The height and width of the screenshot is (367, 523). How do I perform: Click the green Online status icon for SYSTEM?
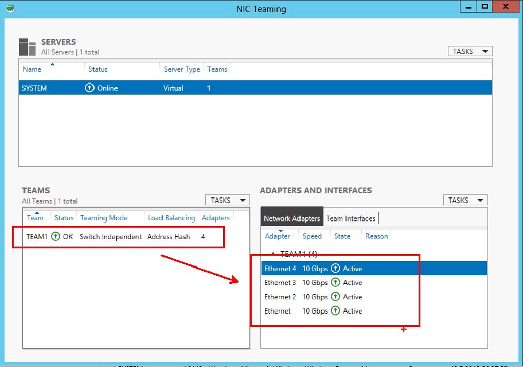pyautogui.click(x=89, y=88)
